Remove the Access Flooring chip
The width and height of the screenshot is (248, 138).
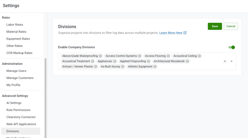point(168,56)
